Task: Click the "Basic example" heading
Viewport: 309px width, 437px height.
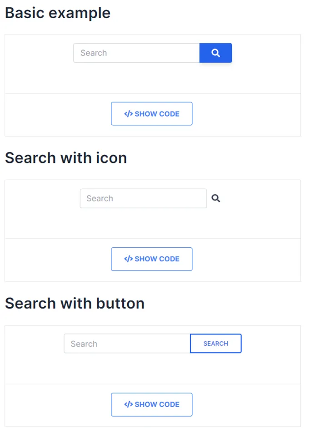Action: click(x=58, y=13)
